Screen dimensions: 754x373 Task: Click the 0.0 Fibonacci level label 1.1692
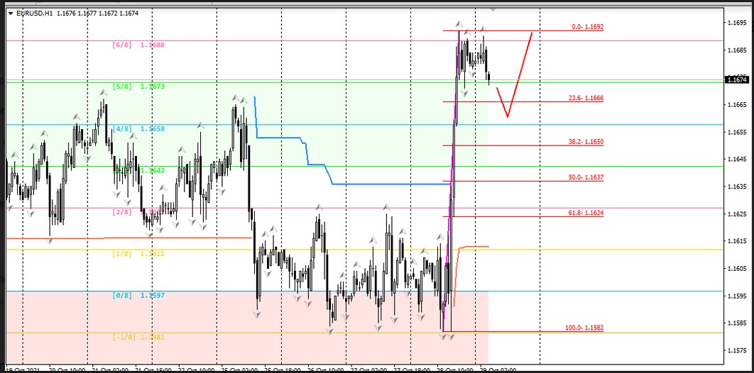(587, 27)
